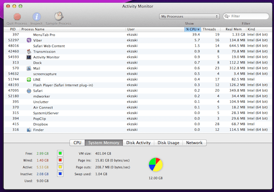Click the Sample Process icon

59,16
